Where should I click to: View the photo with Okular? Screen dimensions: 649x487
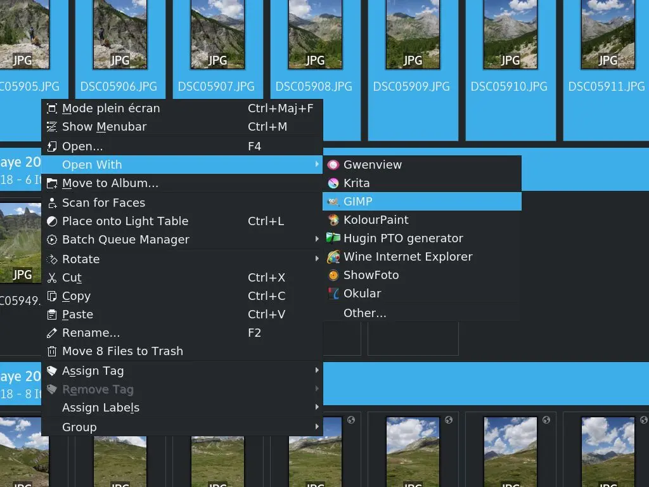click(x=362, y=293)
